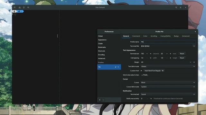This screenshot has width=206, height=115.
Task: Click the Terminal title input field
Action: tap(166, 46)
